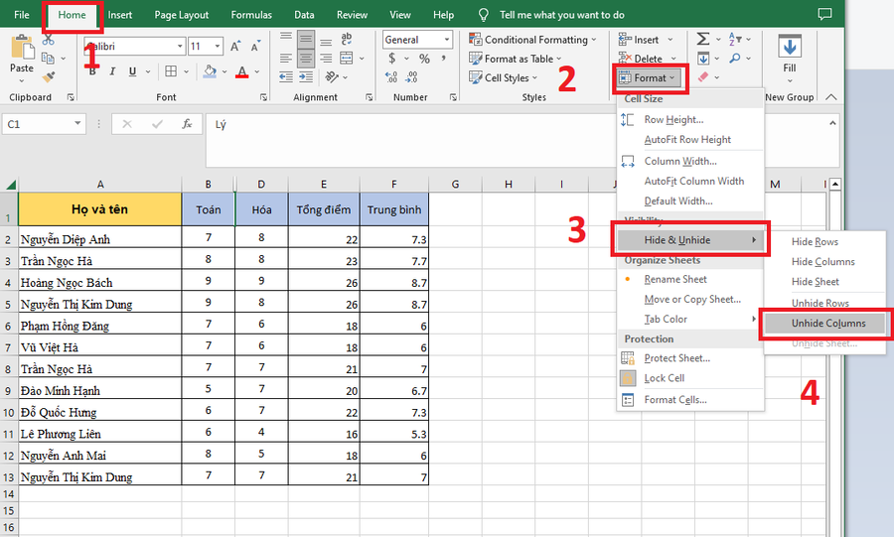
Task: Increase font size with the larger A
Action: click(x=234, y=46)
